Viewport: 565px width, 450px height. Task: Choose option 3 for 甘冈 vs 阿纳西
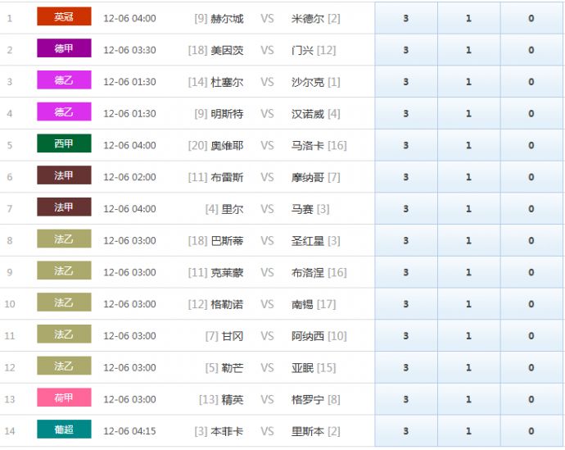coord(406,336)
